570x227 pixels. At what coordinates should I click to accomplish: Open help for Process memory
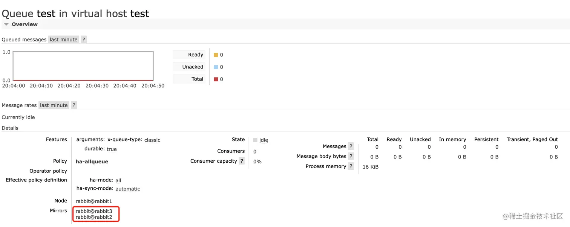pos(351,166)
